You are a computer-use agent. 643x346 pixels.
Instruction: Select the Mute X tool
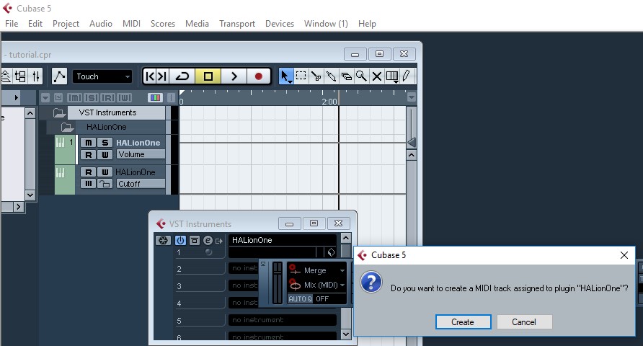[x=376, y=76]
